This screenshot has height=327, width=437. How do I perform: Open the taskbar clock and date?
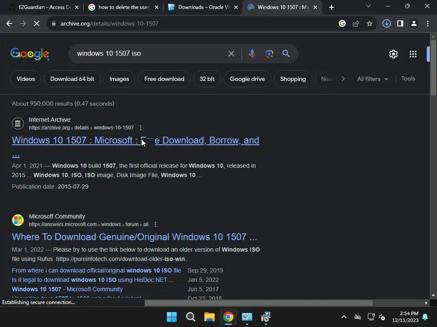click(x=405, y=317)
